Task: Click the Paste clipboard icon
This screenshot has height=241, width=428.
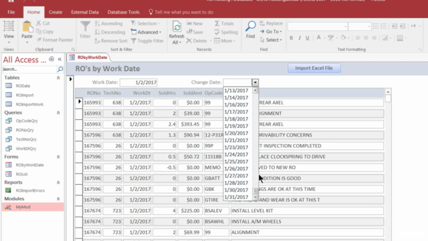Action: [27, 27]
